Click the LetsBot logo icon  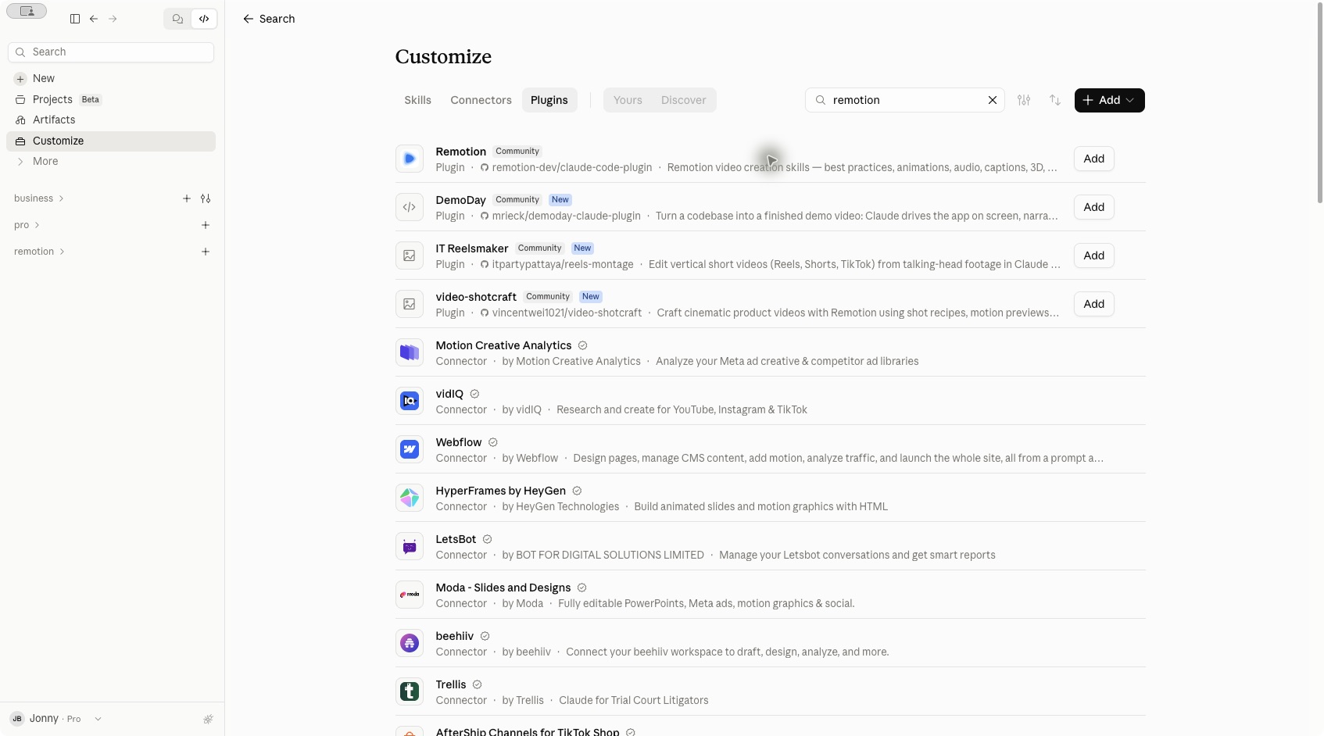[410, 546]
